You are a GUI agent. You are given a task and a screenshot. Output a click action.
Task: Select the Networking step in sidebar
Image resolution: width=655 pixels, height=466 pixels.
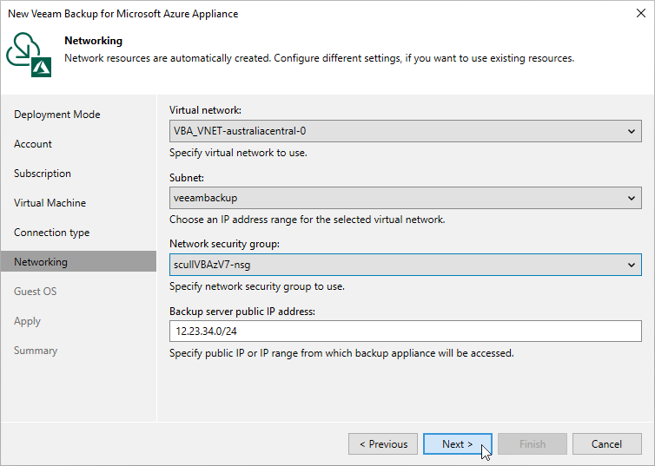[78, 261]
